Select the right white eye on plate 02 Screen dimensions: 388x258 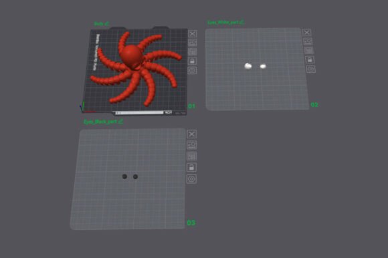coord(263,66)
